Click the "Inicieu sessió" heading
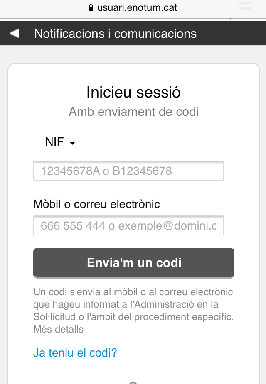The image size is (266, 384). [133, 92]
